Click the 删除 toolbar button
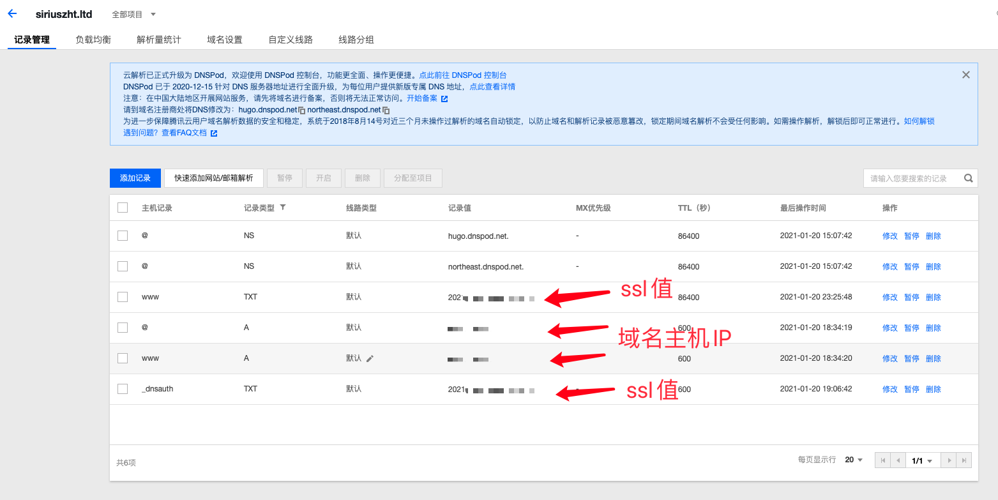998x500 pixels. click(x=363, y=178)
